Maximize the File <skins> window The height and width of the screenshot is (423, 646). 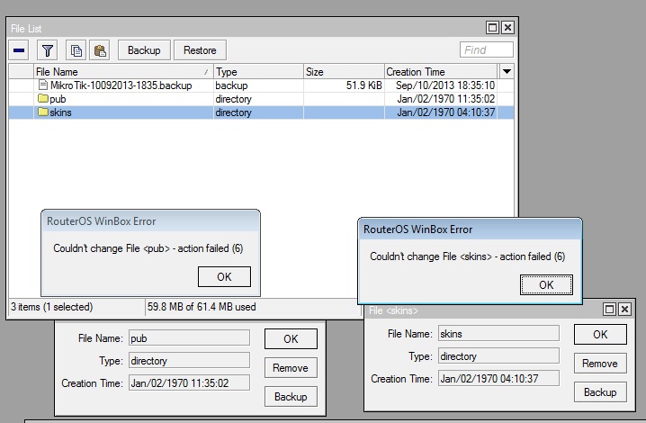(x=609, y=310)
